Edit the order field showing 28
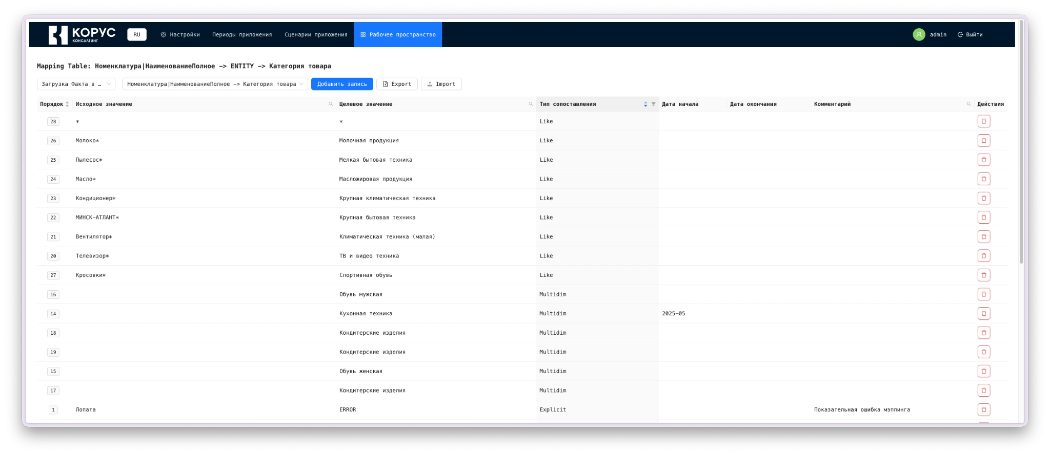 point(53,121)
